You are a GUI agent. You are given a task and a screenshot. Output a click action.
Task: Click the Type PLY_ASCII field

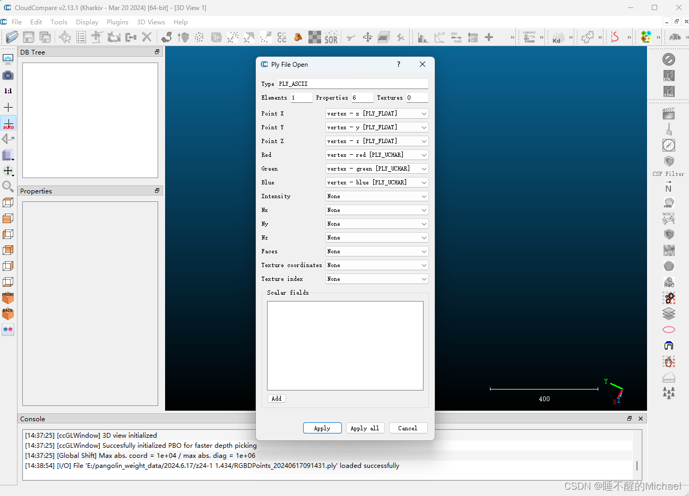point(353,84)
